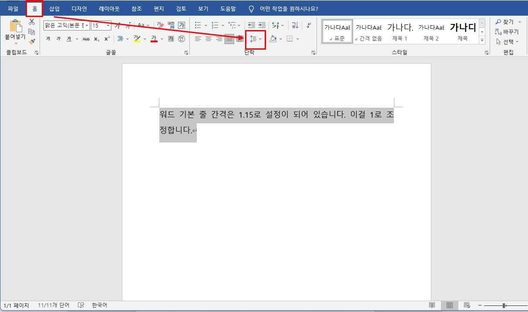Apply subscript to the selection
The image size is (528, 312).
tap(97, 38)
